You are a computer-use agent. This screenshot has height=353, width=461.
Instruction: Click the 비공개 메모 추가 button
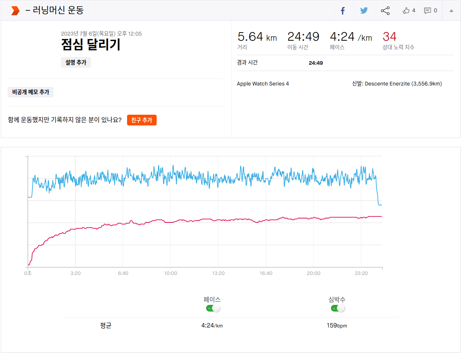[31, 92]
